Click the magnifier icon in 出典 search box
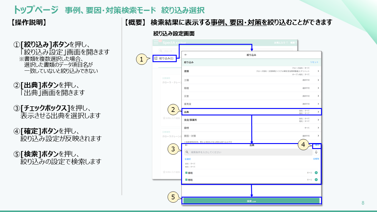Screen dimensions: 377x212 pos(187,152)
